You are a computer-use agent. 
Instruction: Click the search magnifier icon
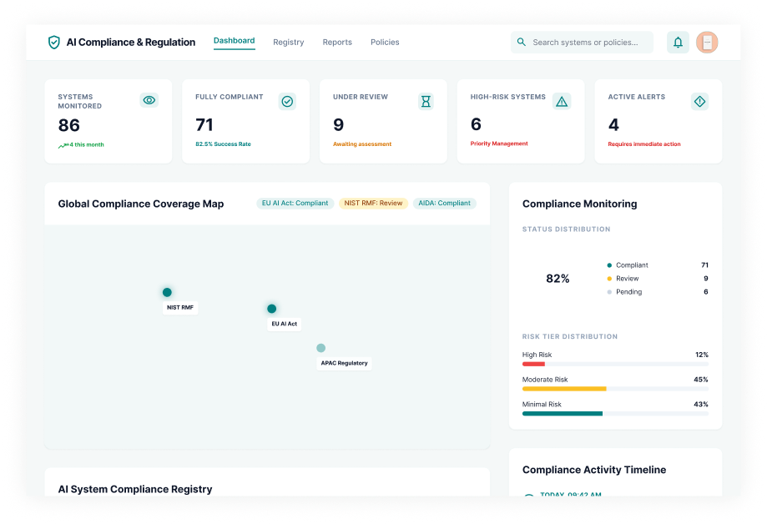coord(522,43)
